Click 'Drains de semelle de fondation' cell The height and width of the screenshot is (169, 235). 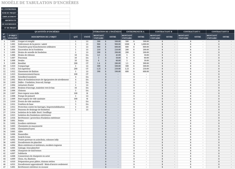(44, 52)
